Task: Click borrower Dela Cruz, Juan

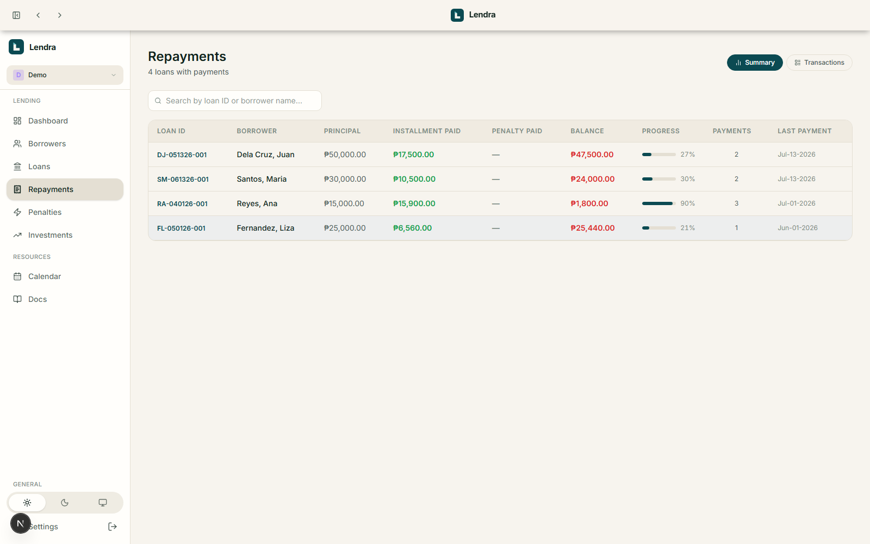Action: coord(265,154)
